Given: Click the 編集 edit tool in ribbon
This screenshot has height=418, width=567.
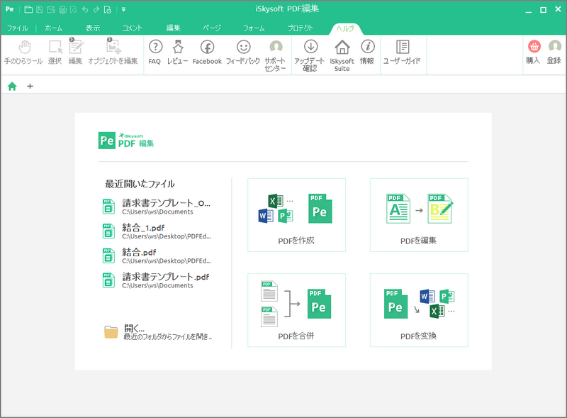Looking at the screenshot, I should [x=76, y=52].
